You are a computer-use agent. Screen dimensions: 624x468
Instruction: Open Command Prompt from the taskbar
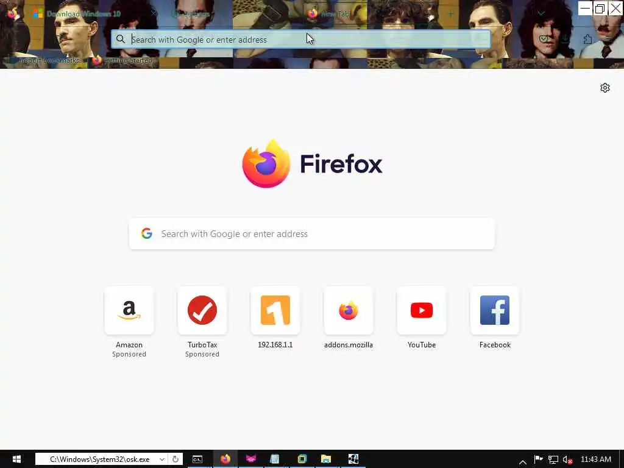click(x=197, y=459)
